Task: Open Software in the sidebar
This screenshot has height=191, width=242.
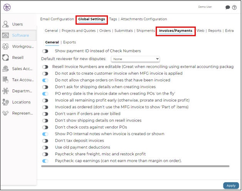Action: coord(20,35)
